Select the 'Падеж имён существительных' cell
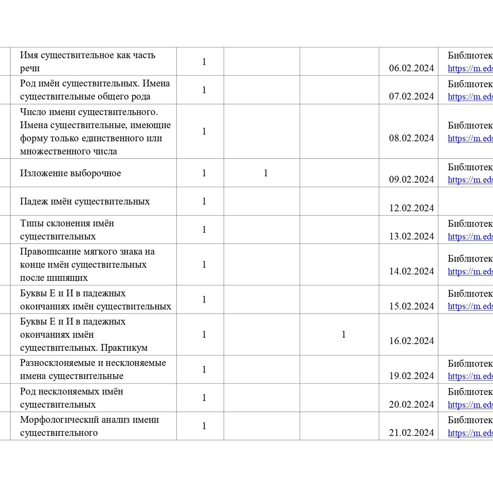 pyautogui.click(x=85, y=202)
